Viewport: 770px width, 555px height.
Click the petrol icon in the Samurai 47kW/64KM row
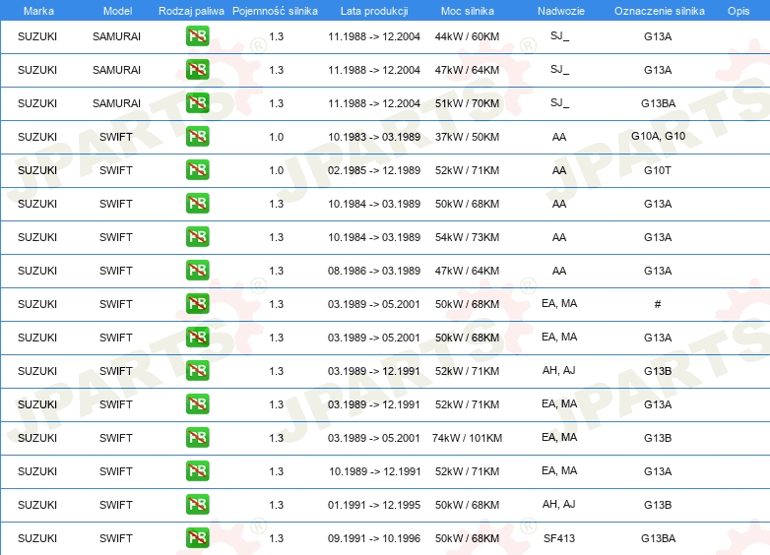point(197,69)
